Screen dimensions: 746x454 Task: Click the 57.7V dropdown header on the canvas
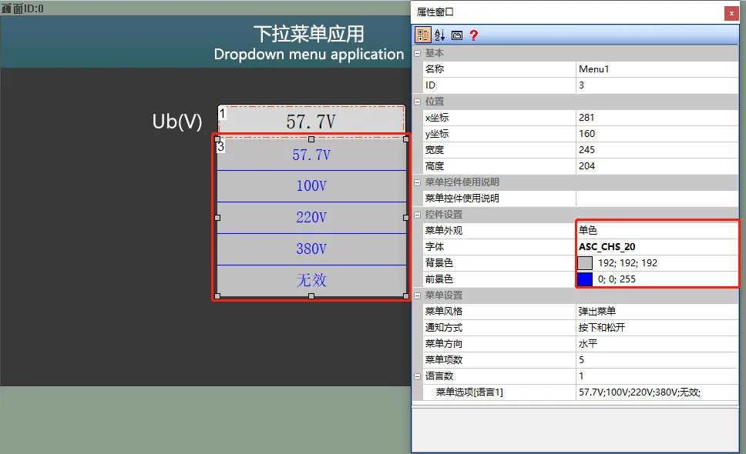click(x=311, y=120)
